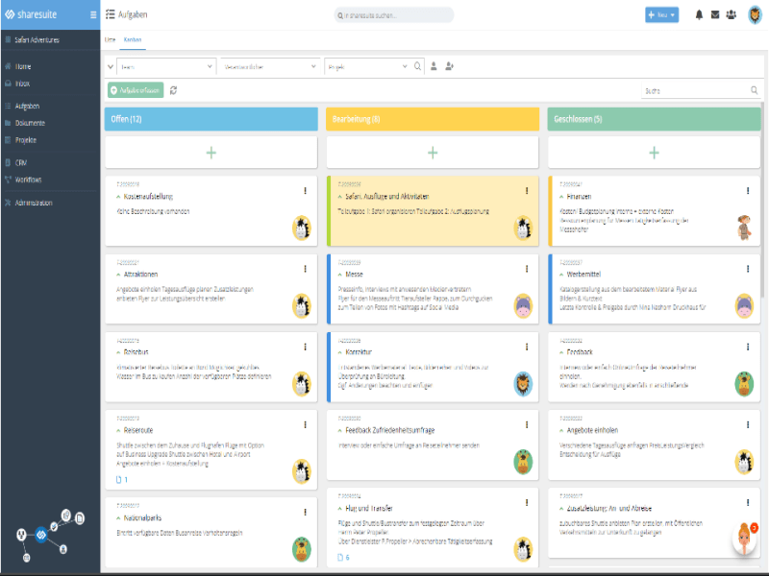Image resolution: width=769 pixels, height=576 pixels.
Task: Toggle the single-person filter icon
Action: click(x=434, y=67)
